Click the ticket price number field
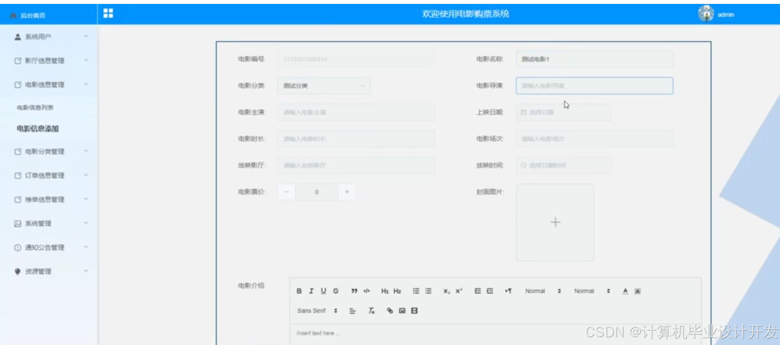Screen dimensions: 780x345 [x=316, y=192]
